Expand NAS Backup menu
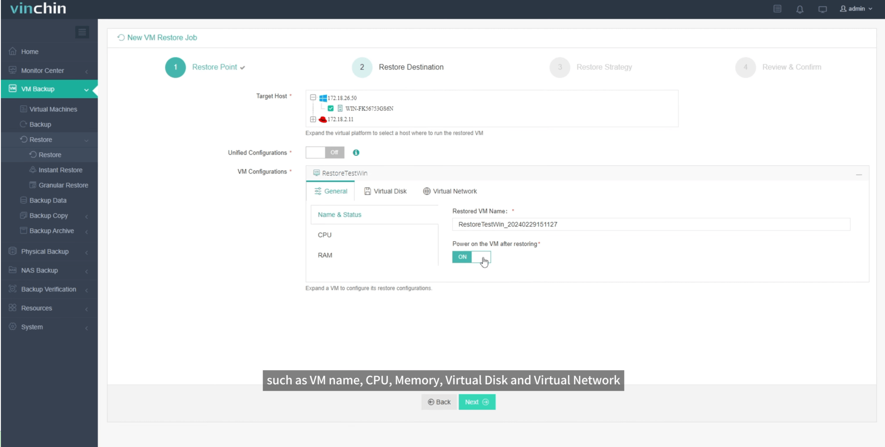 (x=49, y=270)
